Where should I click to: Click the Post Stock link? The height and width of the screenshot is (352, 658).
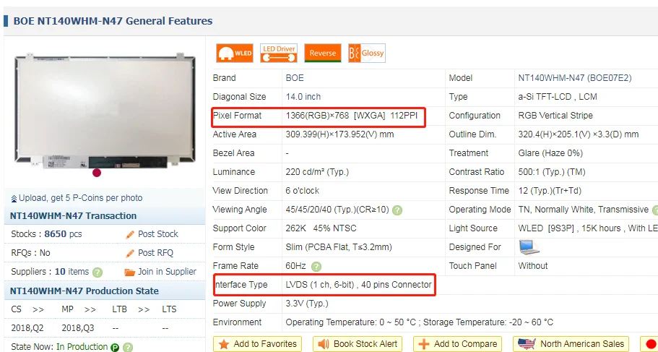click(x=157, y=234)
